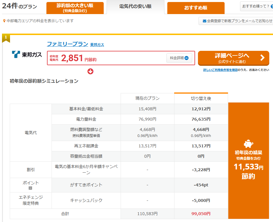Click the rank 1 ribbon badge
This screenshot has width=273, height=222.
(x=6, y=38)
